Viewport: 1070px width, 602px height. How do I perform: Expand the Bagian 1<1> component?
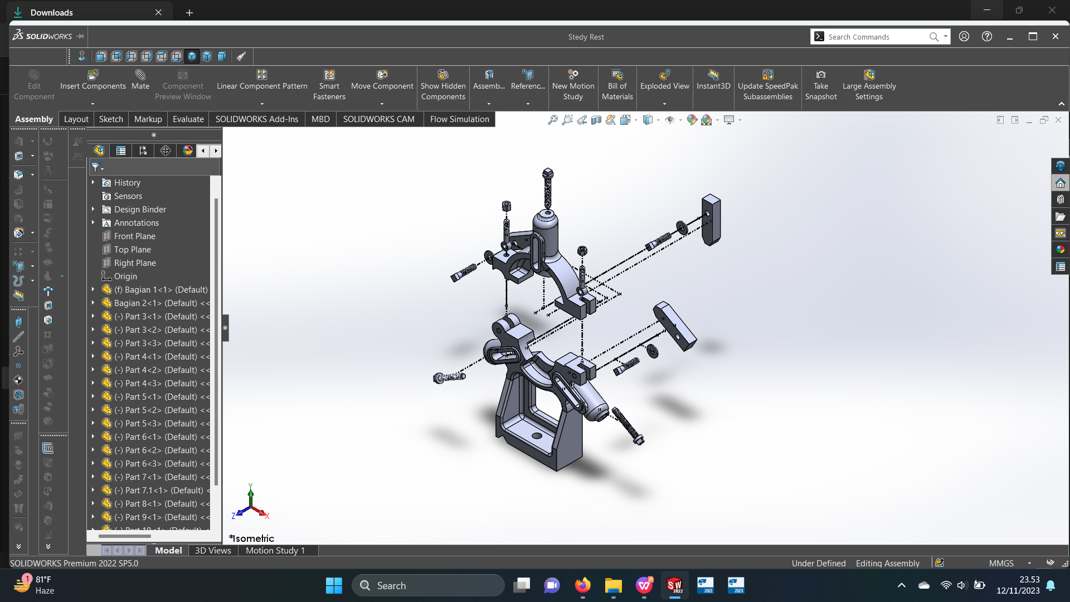(93, 289)
